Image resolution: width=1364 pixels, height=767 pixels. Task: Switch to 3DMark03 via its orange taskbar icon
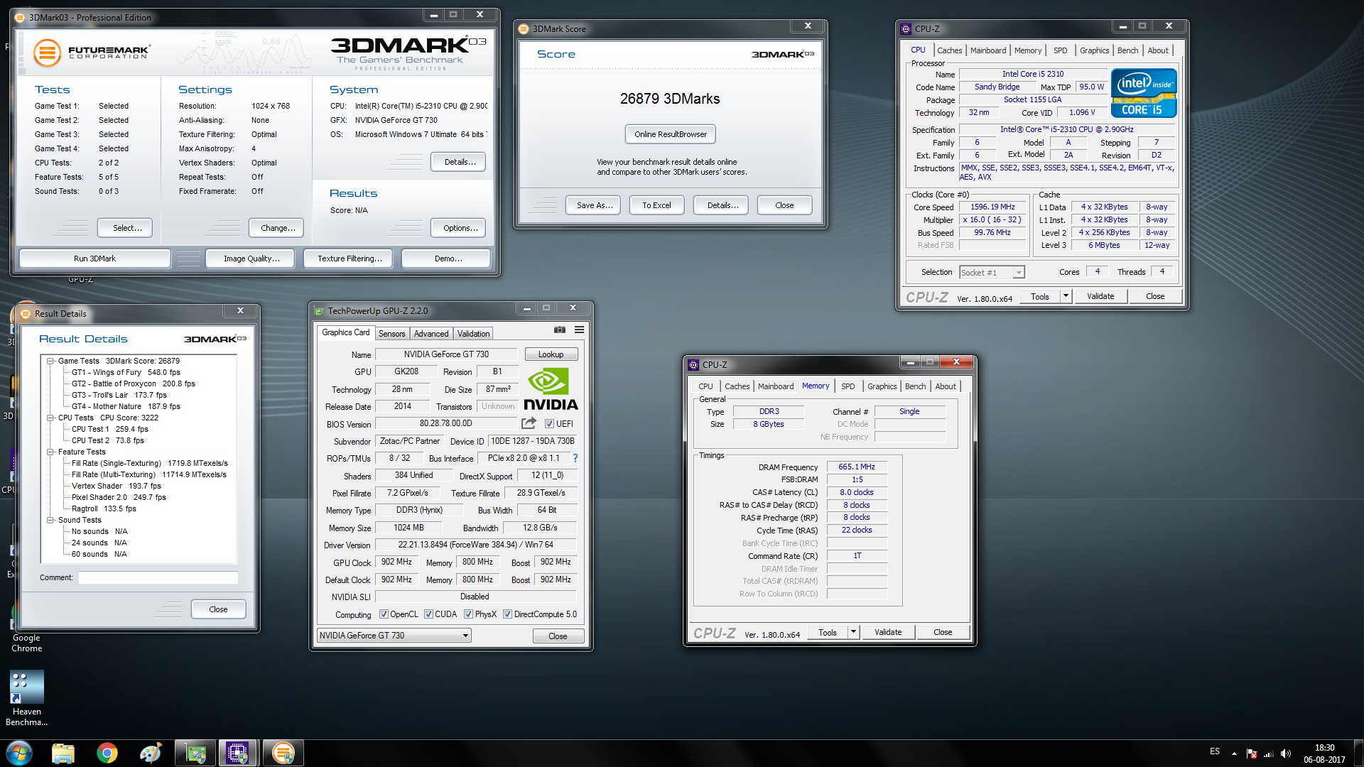pos(283,753)
